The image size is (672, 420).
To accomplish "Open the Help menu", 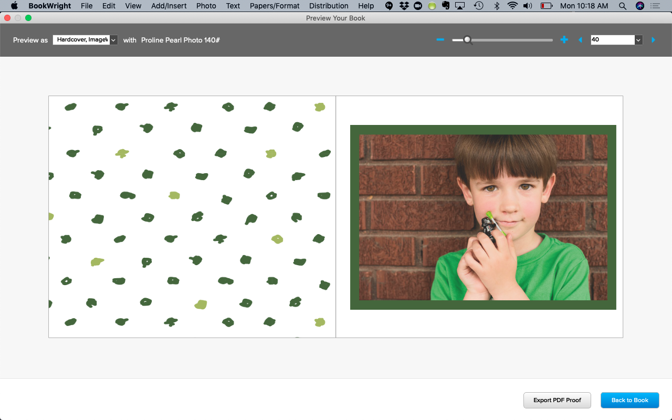I will [366, 6].
